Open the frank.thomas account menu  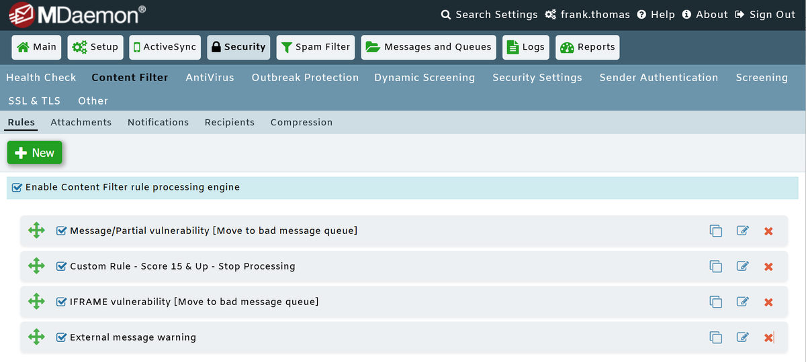click(588, 15)
